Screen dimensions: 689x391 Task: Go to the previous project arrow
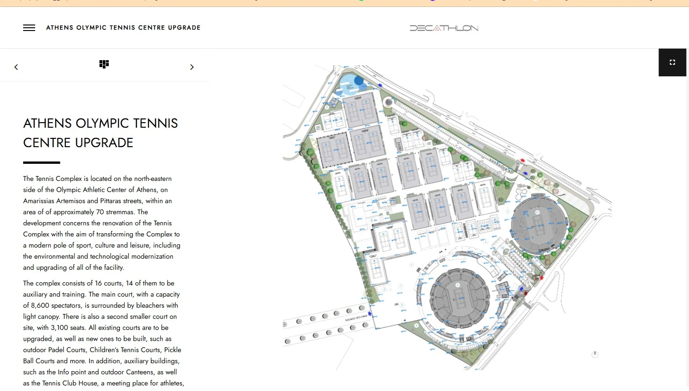coord(16,67)
